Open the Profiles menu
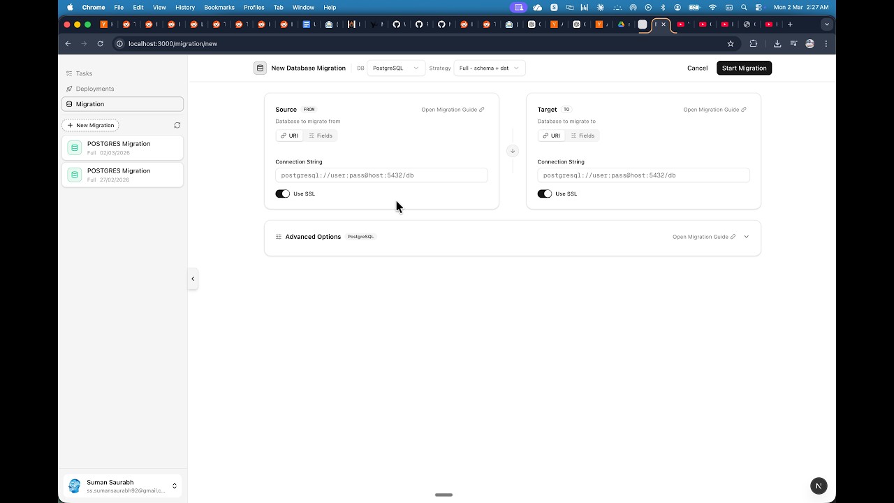 (x=254, y=7)
